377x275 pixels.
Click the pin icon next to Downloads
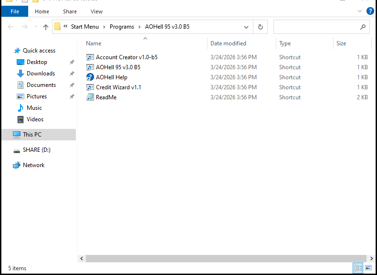72,74
